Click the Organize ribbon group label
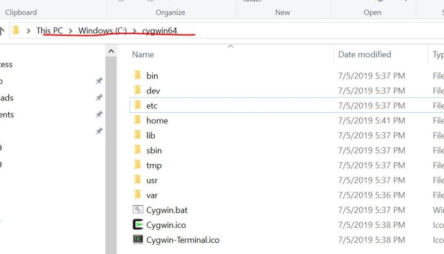The image size is (444, 254). click(x=170, y=12)
